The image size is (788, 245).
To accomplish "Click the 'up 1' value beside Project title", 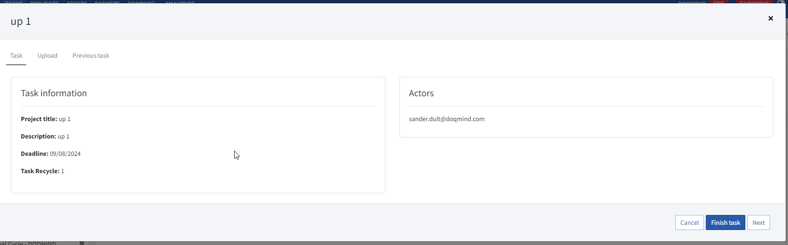I will tap(64, 119).
